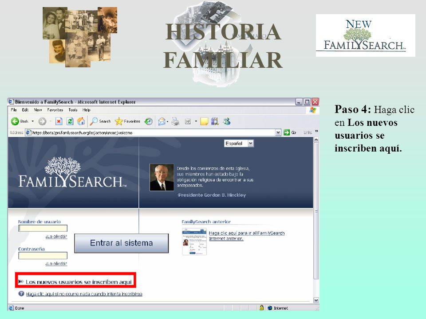Screen dimensions: 426x319
Task: Click the Nombre de usuario input field
Action: pyautogui.click(x=43, y=229)
